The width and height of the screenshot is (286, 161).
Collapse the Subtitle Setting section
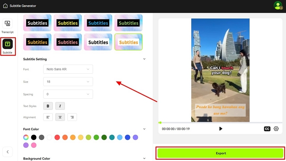[x=144, y=59]
